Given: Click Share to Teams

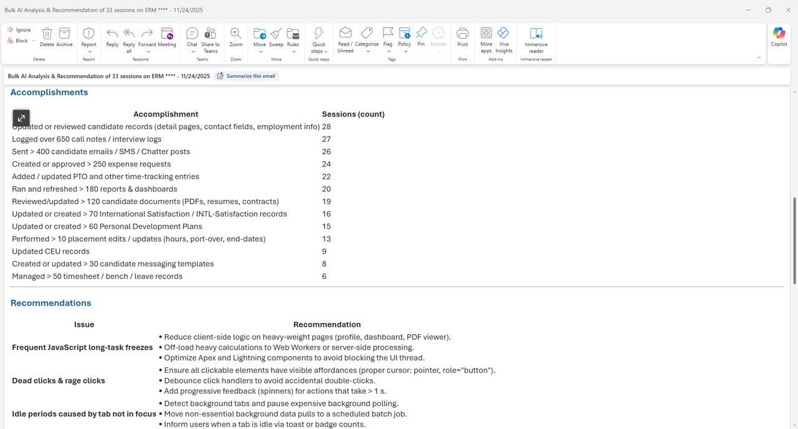Looking at the screenshot, I should (211, 40).
